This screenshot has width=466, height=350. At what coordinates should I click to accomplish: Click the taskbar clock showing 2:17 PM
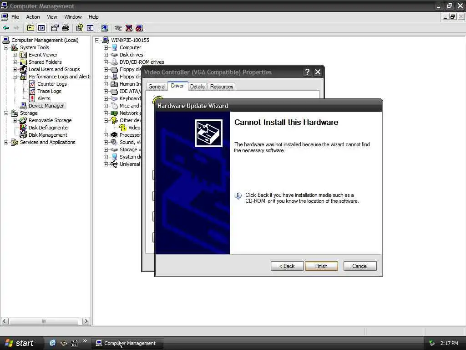pos(449,343)
